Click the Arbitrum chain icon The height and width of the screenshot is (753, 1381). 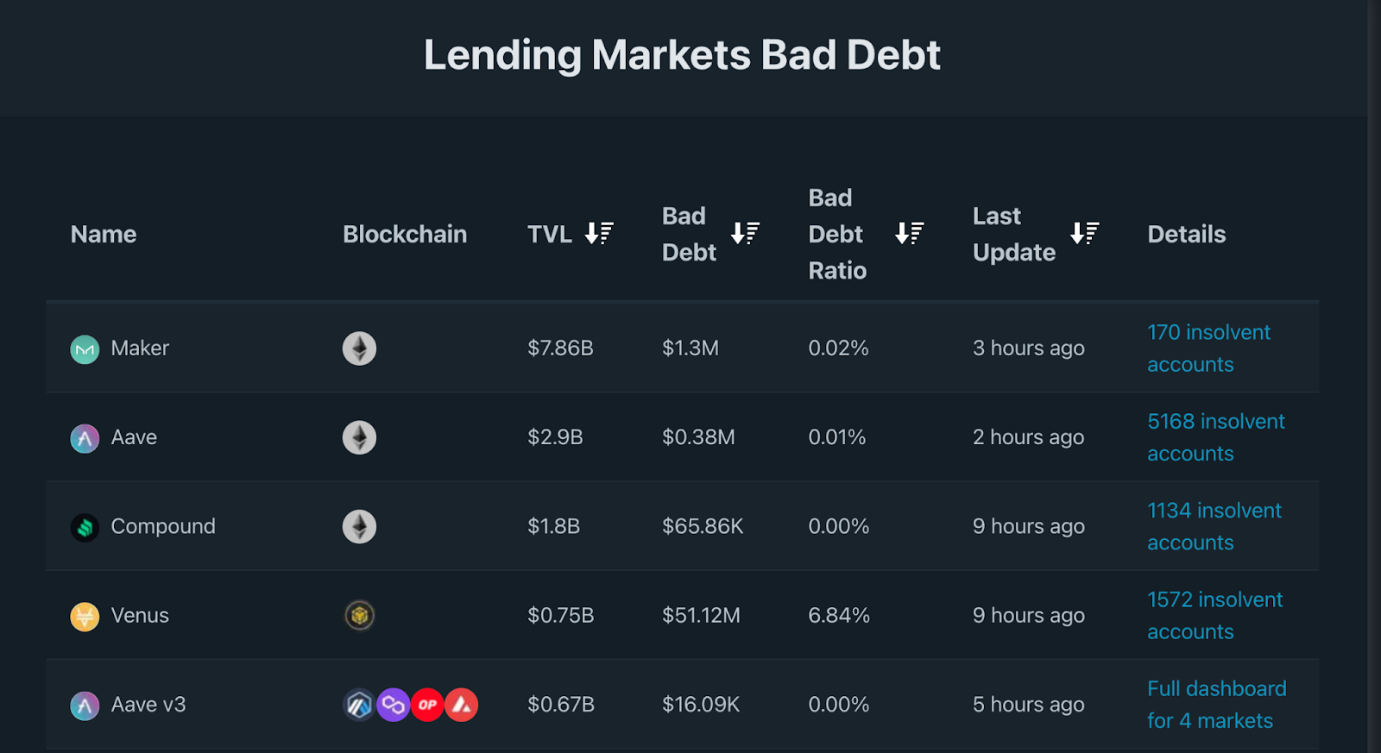(359, 705)
